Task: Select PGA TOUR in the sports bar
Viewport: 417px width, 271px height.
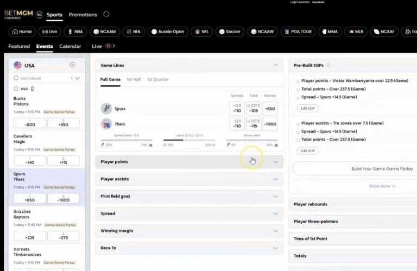Action: (298, 31)
